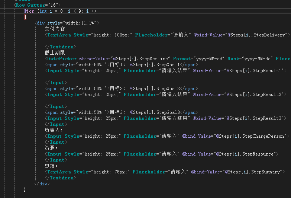The height and width of the screenshot is (198, 291).
Task: Click the text 交付内容
Action: [x=55, y=29]
